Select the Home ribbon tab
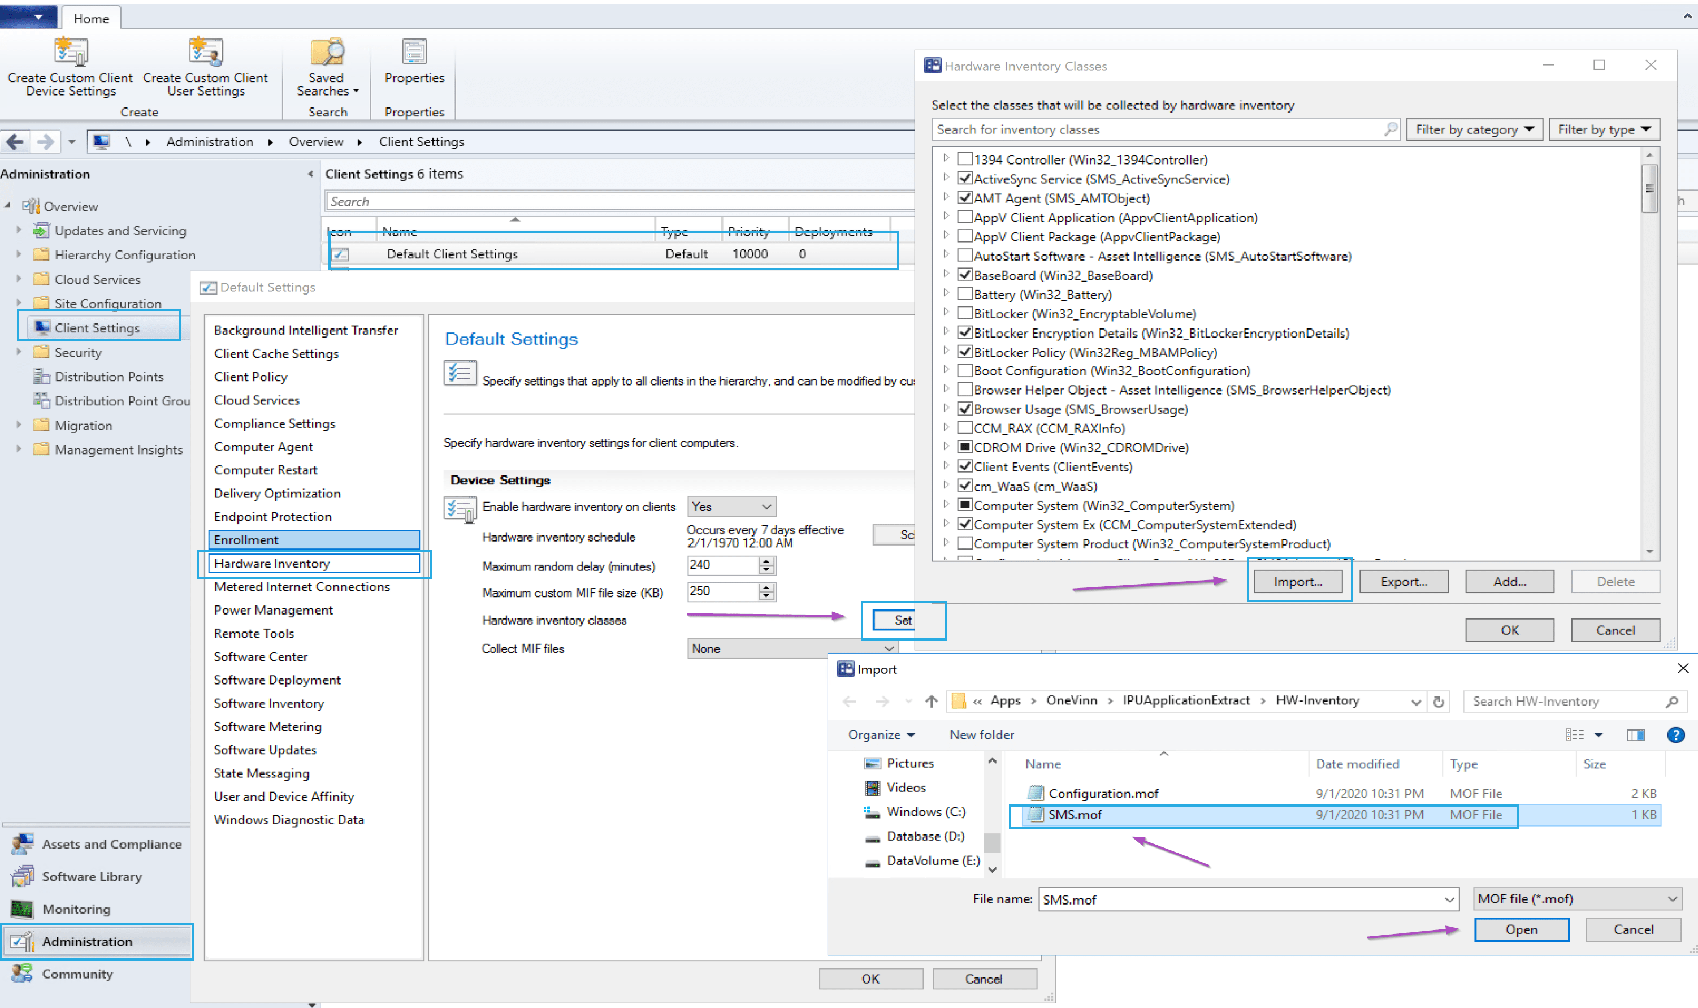Screen dimensions: 1698x1008 (x=91, y=18)
